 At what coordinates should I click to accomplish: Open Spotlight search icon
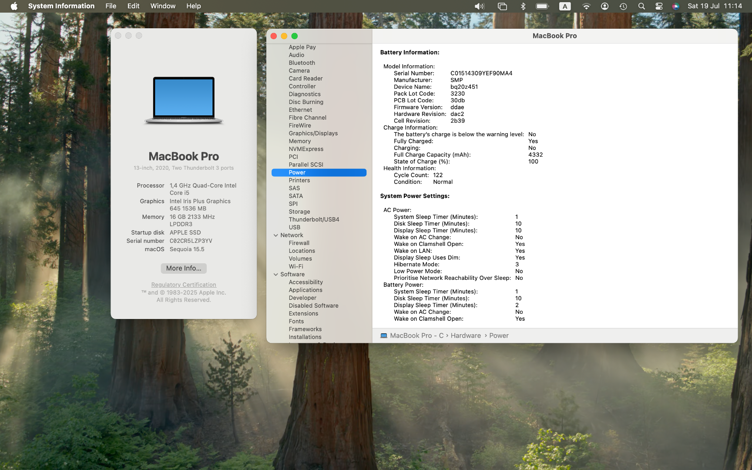[x=641, y=6]
